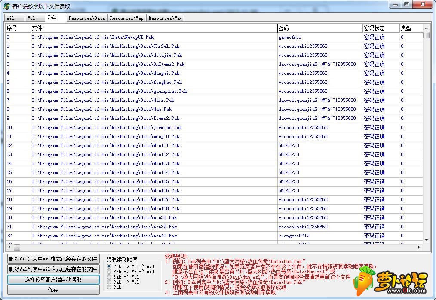The width and height of the screenshot is (436, 300).
Task: Switch to the Wzl tab
Action: pos(35,18)
